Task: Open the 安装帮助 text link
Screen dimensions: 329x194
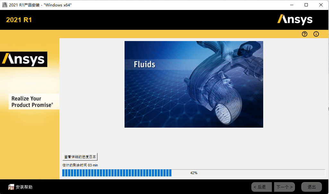Action: pos(24,187)
